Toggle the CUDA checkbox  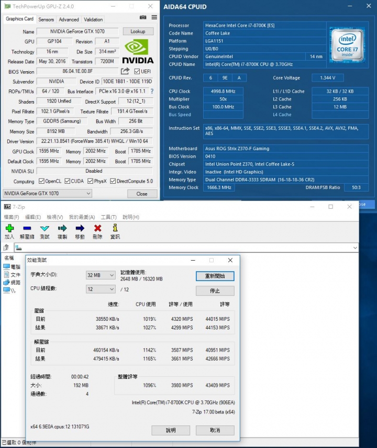(x=68, y=181)
